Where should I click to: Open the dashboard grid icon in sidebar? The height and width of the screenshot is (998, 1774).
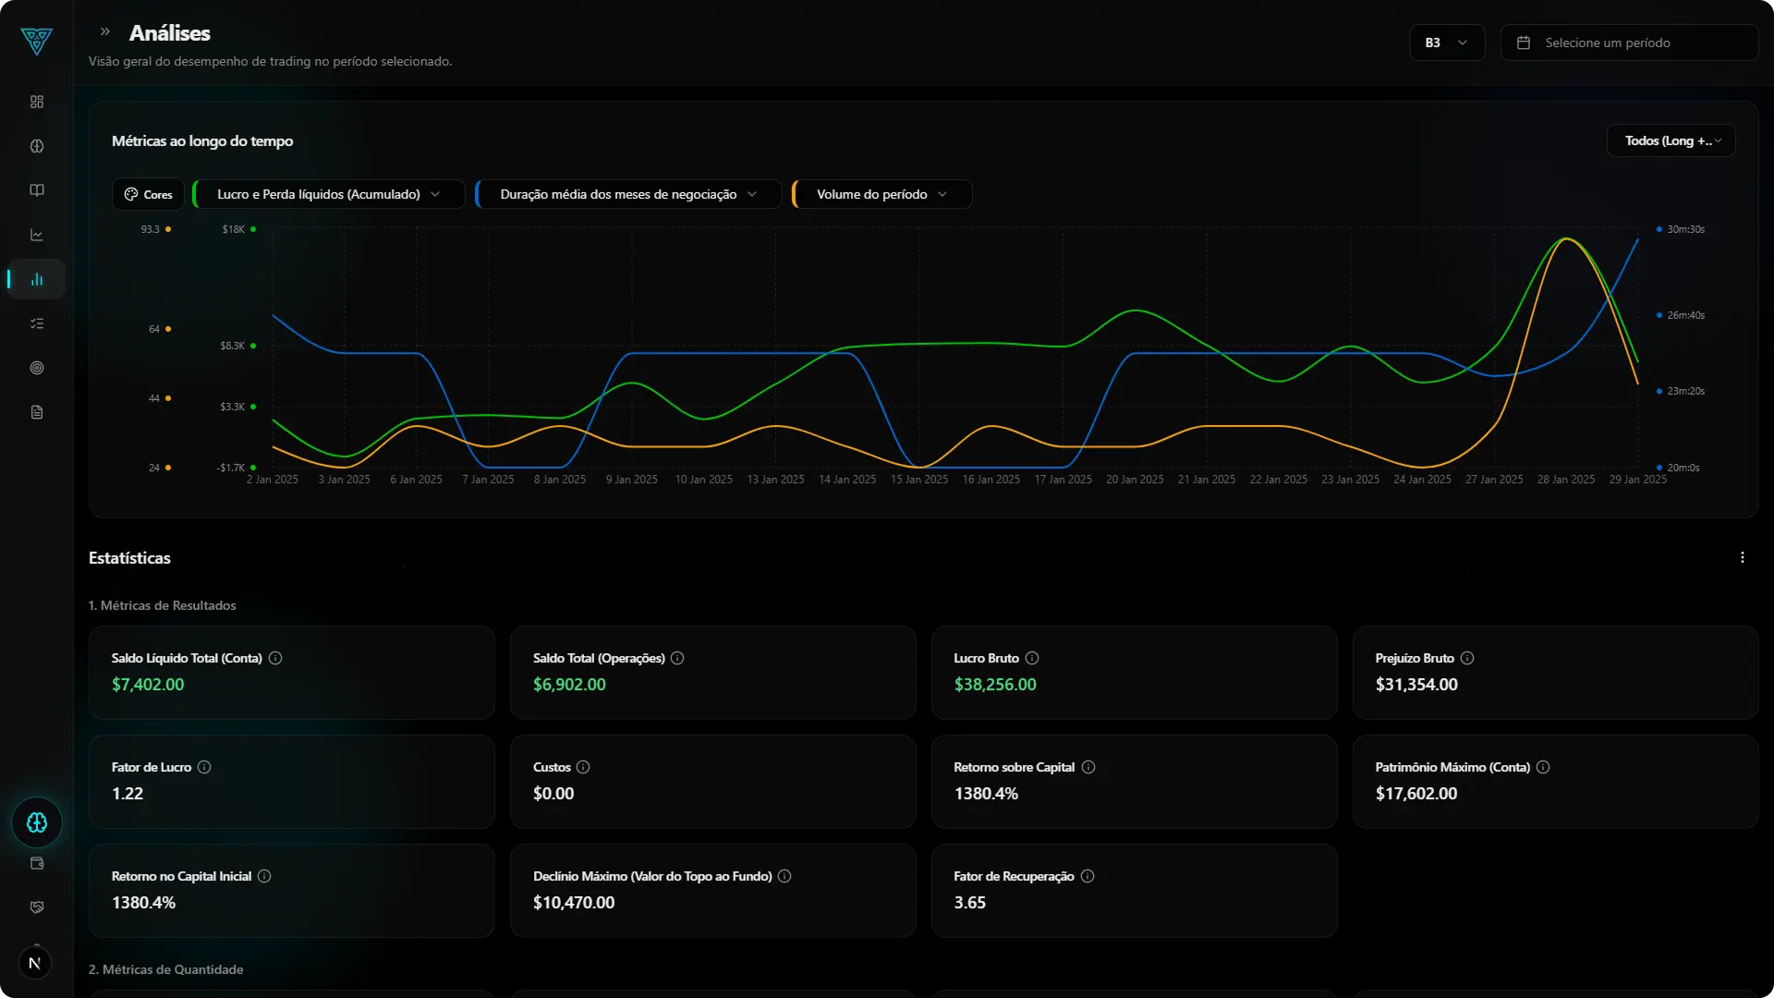click(x=37, y=102)
